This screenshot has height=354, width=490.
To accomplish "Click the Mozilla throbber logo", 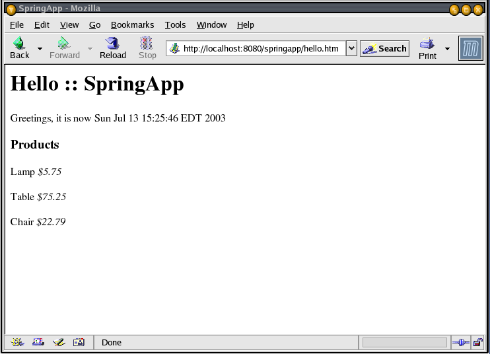I will pos(471,49).
